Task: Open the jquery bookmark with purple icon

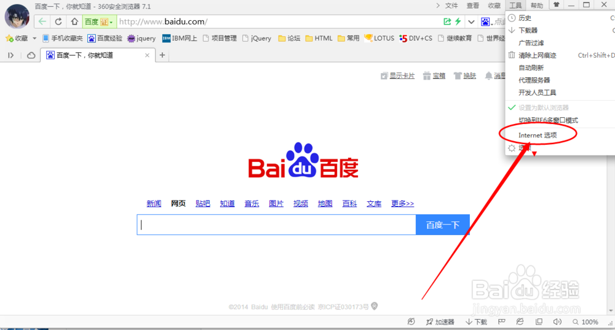Action: tap(141, 38)
